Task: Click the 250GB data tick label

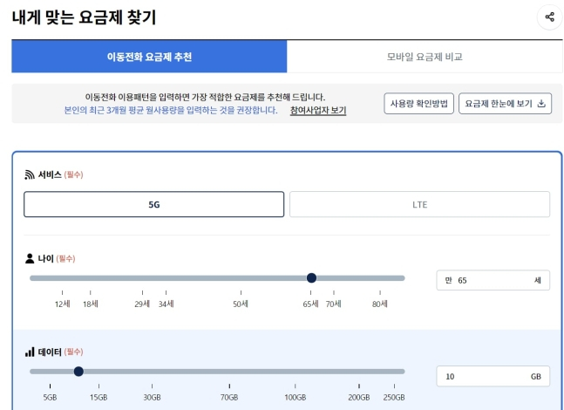Action: point(394,398)
